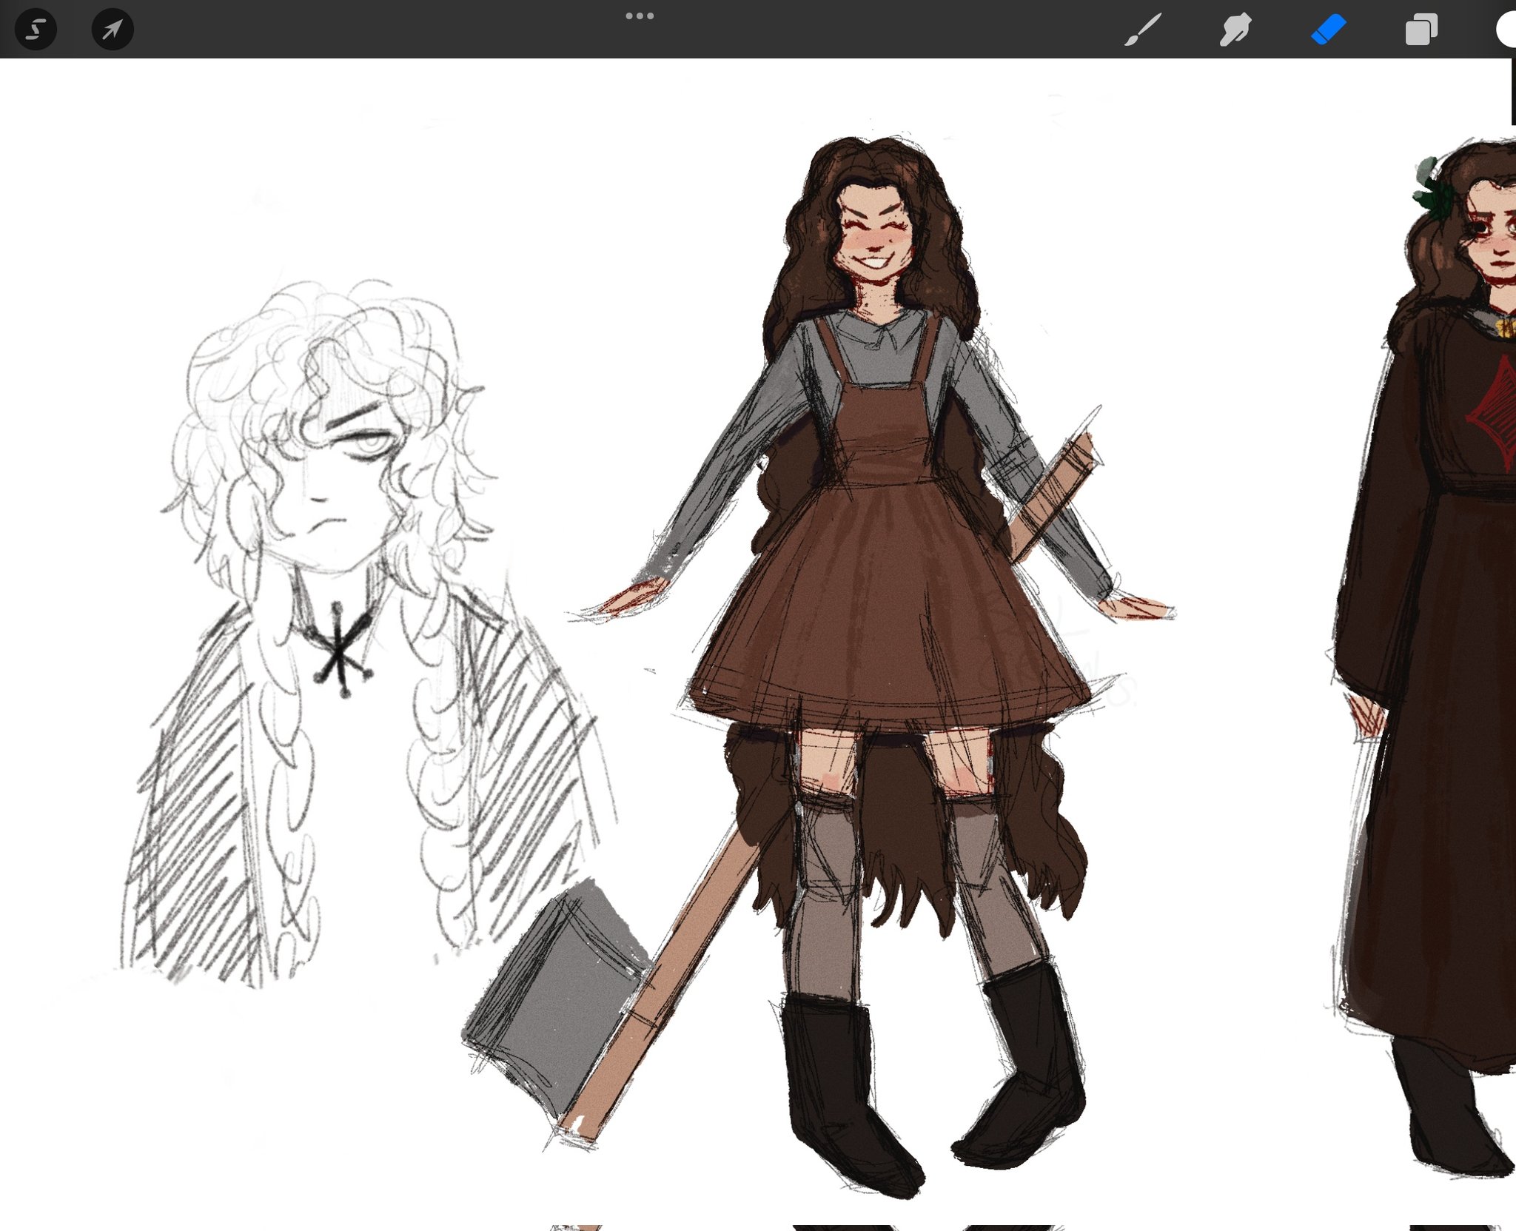Image resolution: width=1516 pixels, height=1231 pixels.
Task: Select the Smudge finger tool
Action: 1235,30
